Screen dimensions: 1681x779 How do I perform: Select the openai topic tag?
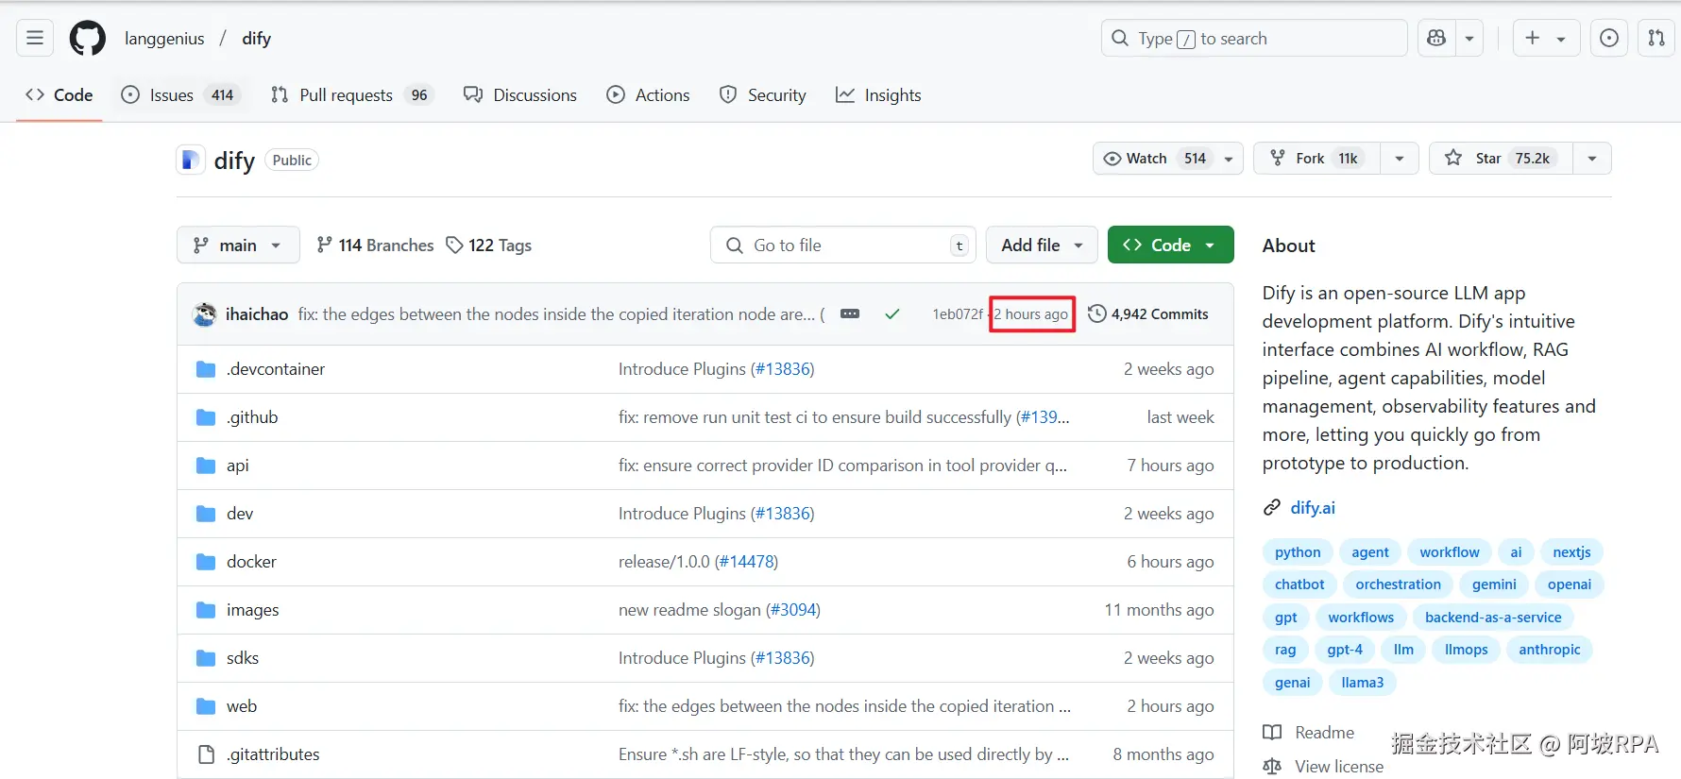pos(1570,584)
